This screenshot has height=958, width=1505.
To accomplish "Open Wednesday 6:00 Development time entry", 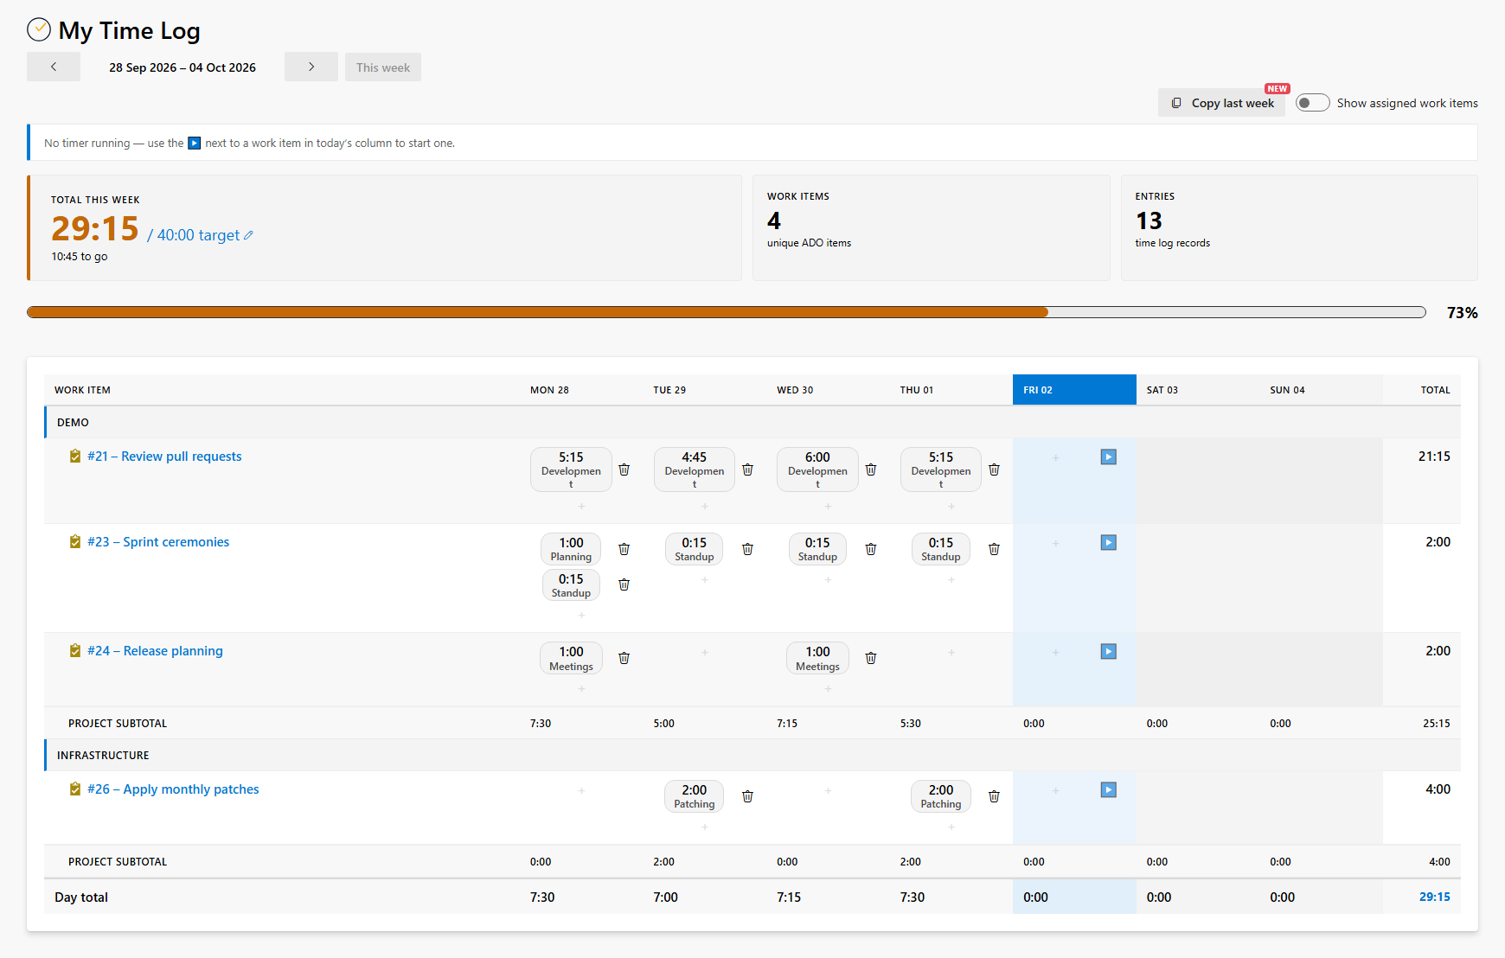I will [x=817, y=469].
